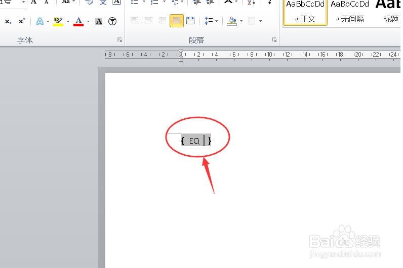This screenshot has height=268, width=403.
Task: Click the bullets list icon
Action: tap(135, 2)
